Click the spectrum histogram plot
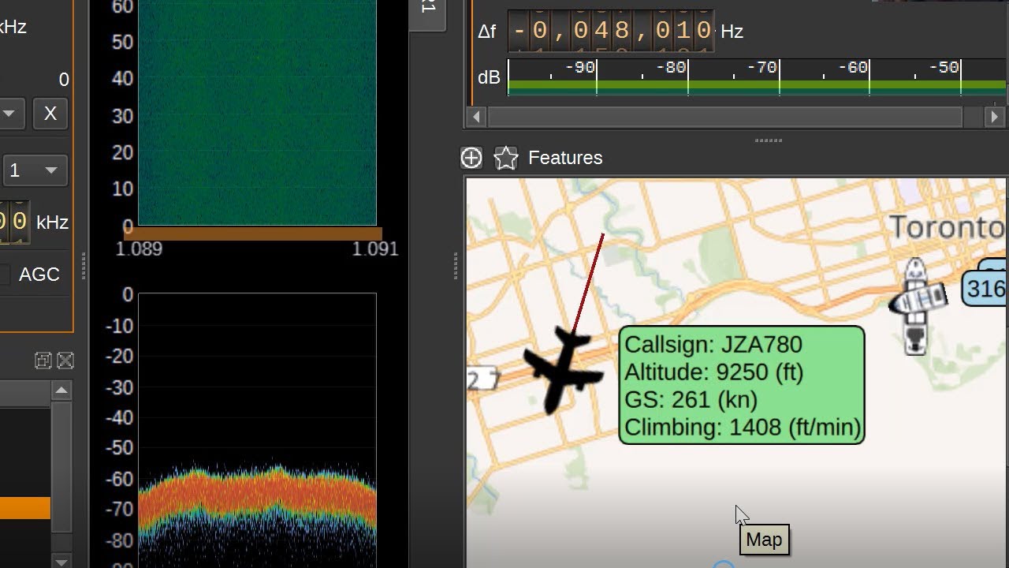This screenshot has height=568, width=1009. click(x=258, y=431)
